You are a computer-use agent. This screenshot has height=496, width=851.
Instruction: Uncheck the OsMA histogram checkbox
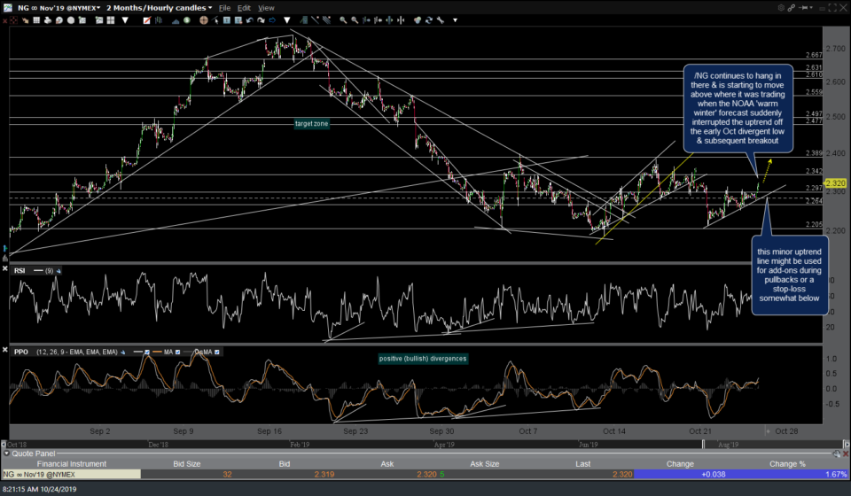click(x=216, y=352)
